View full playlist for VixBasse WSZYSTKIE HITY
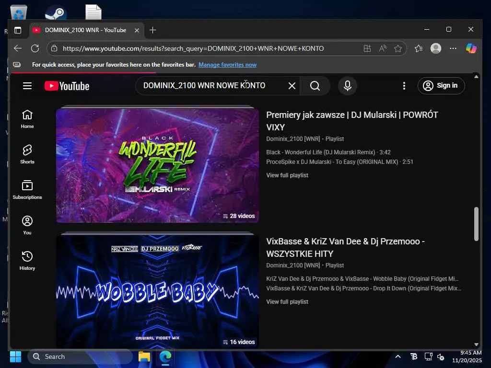The height and width of the screenshot is (368, 491). click(287, 302)
